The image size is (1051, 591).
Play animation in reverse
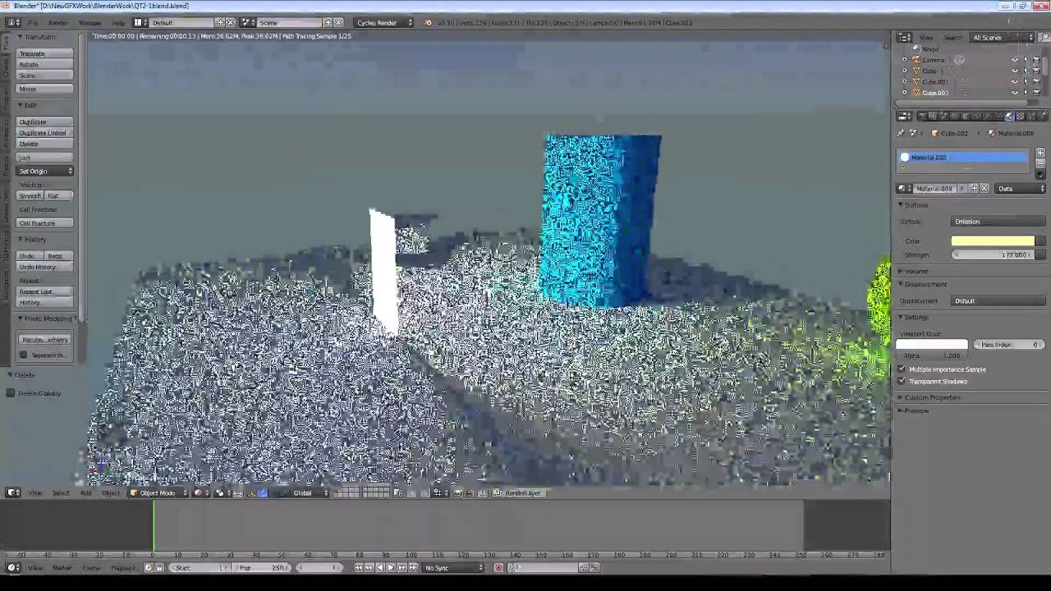(x=380, y=567)
